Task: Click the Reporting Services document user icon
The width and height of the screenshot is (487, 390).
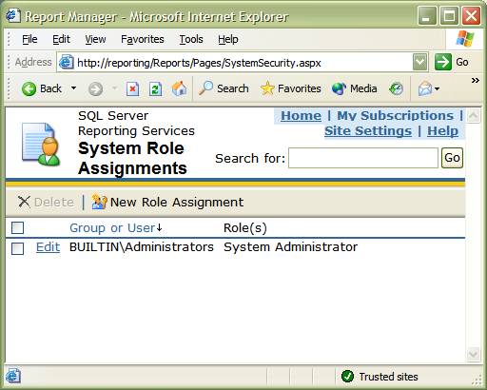Action: click(x=41, y=145)
